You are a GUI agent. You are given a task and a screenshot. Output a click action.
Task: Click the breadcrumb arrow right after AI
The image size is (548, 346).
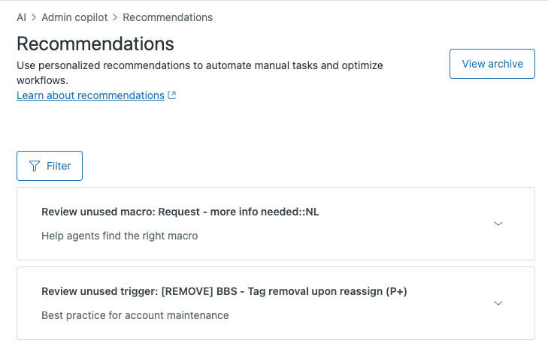point(33,17)
